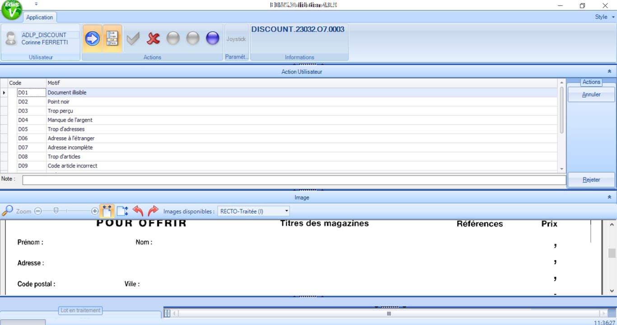Image resolution: width=617 pixels, height=325 pixels.
Task: Collapse the Image panel chevron
Action: click(x=609, y=197)
